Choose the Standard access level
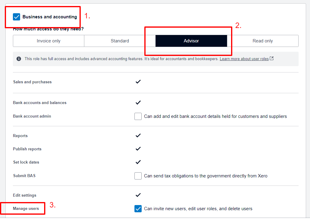 [x=120, y=41]
